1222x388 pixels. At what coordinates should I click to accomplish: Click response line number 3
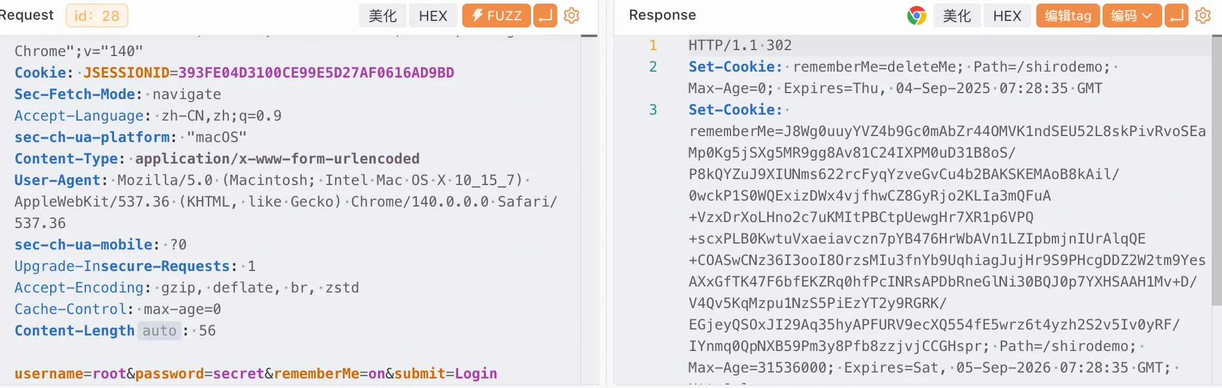pos(653,110)
